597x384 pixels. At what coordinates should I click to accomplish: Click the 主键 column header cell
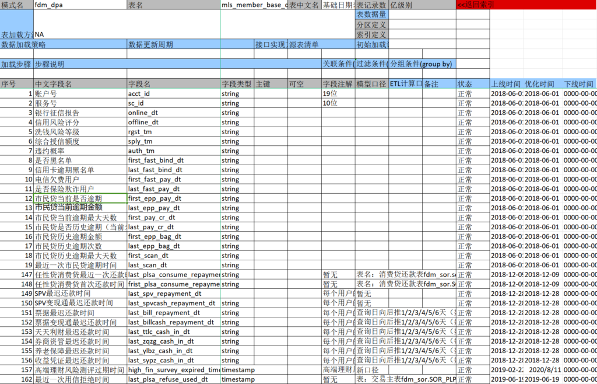[x=271, y=84]
